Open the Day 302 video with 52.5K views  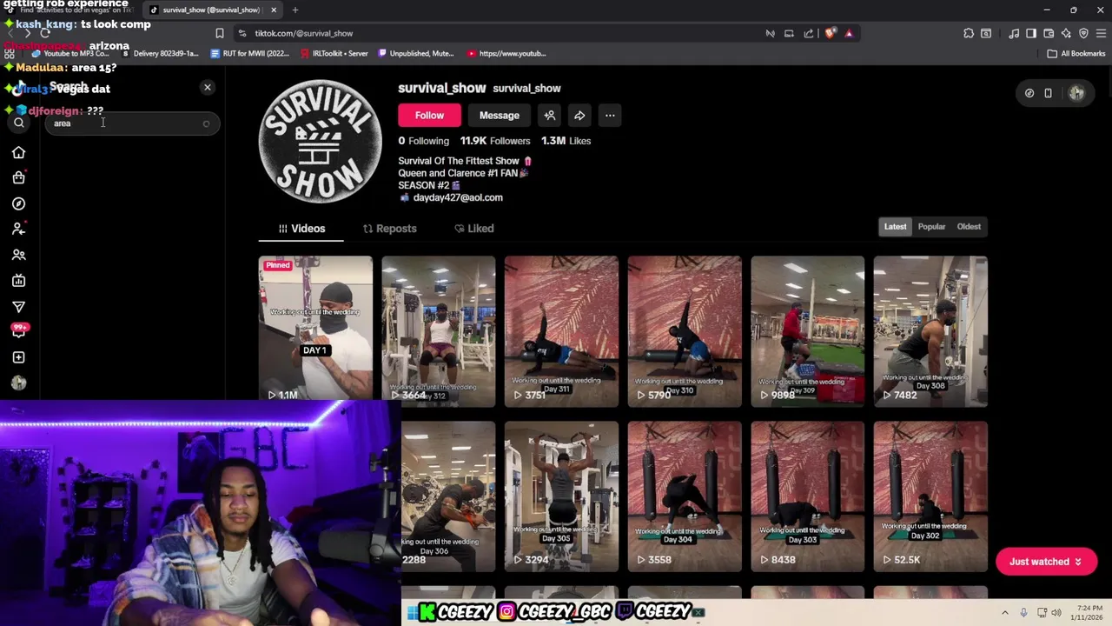pyautogui.click(x=930, y=496)
